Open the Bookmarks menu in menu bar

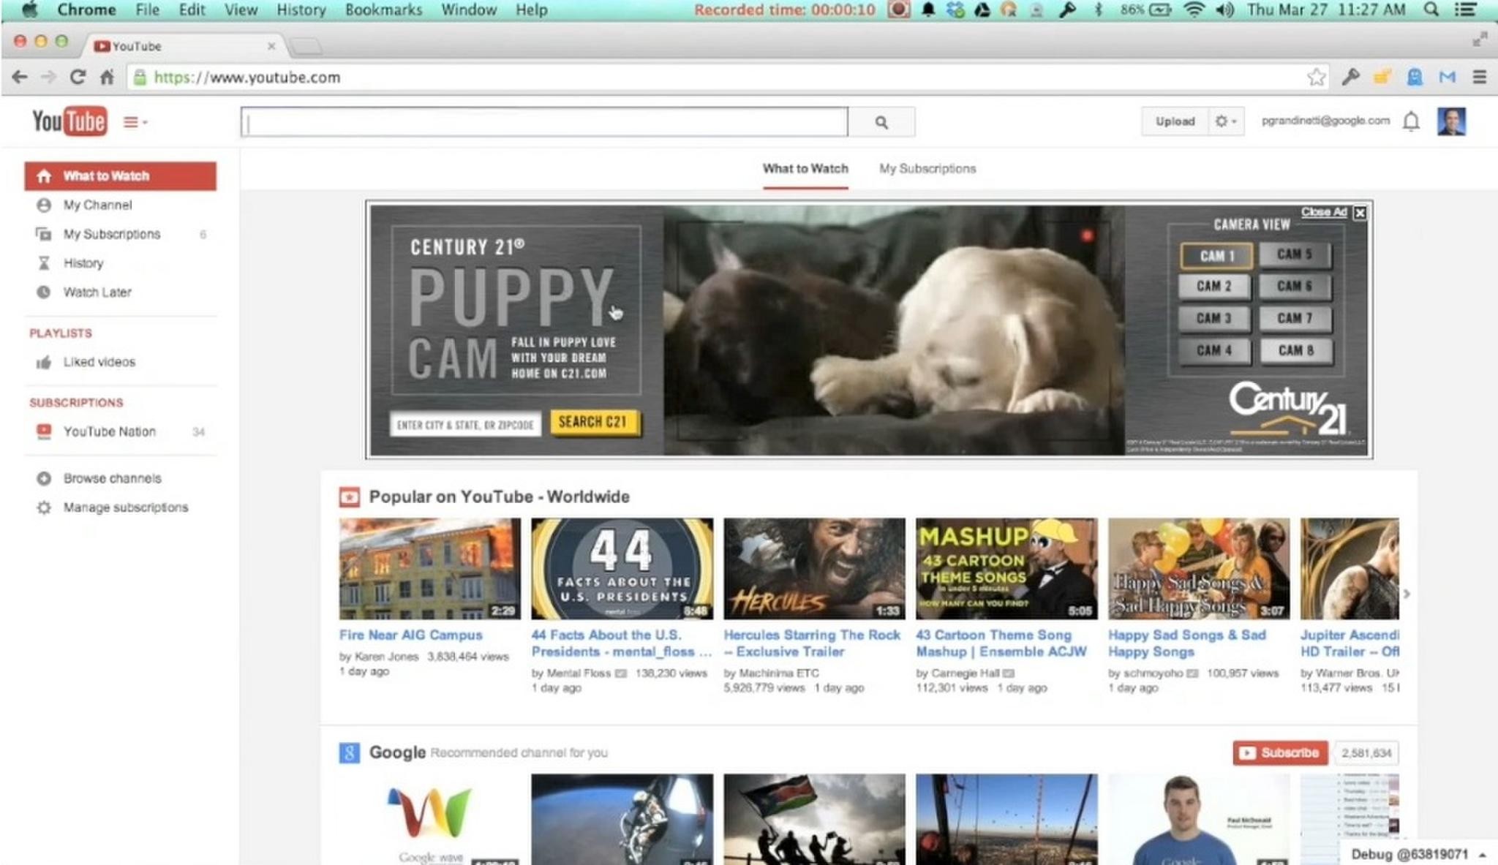coord(383,10)
